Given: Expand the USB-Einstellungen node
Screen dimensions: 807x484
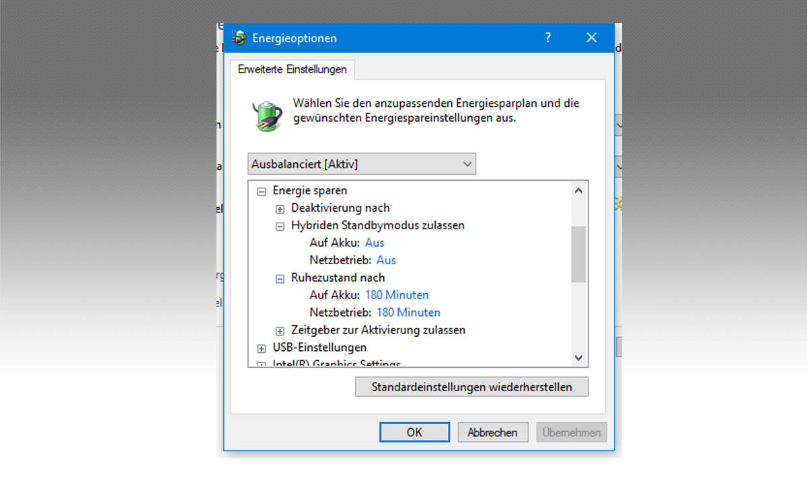Looking at the screenshot, I should 262,348.
